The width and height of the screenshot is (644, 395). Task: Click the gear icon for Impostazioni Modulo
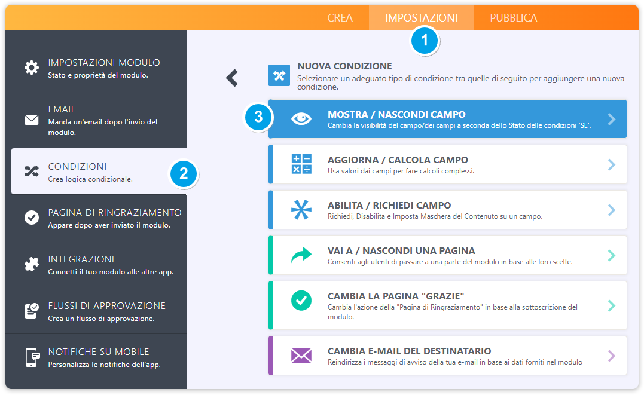coord(31,68)
